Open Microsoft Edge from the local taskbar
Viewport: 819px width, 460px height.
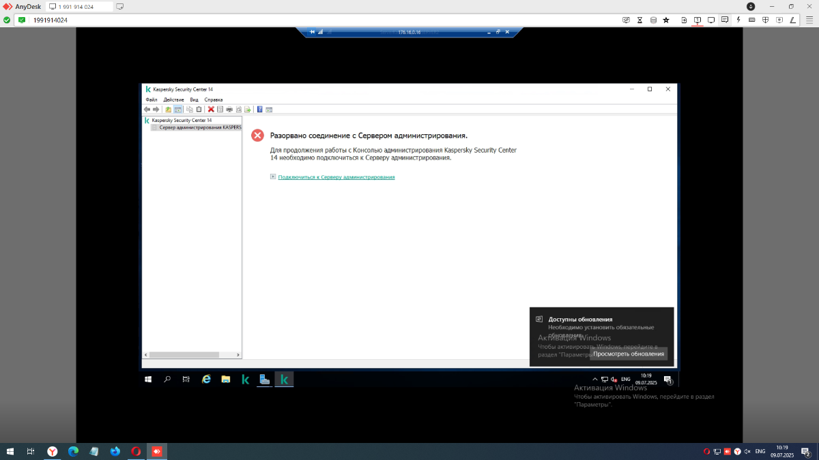[x=73, y=451]
